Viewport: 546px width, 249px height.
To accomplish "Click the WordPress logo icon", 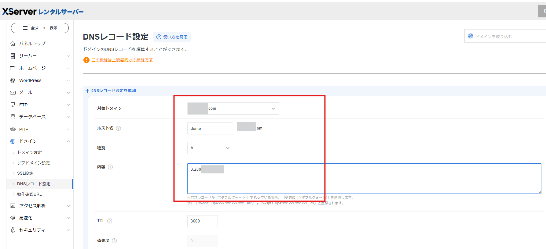I will click(13, 80).
